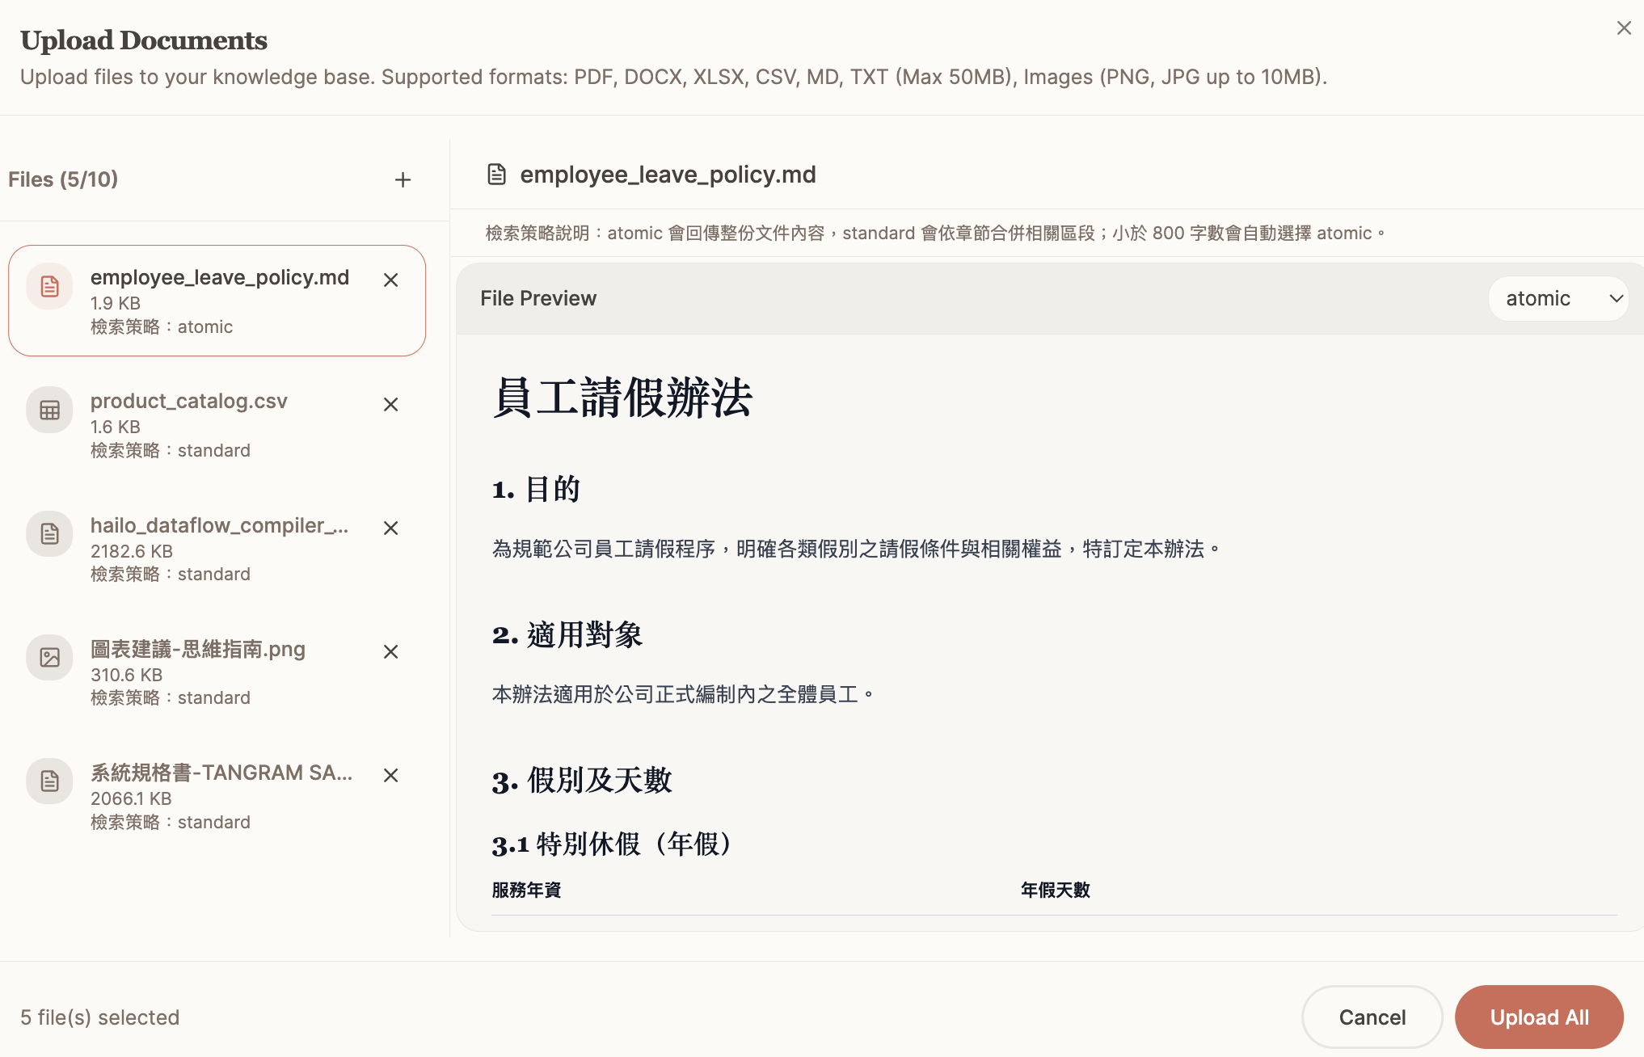Click the image icon for 圖表建議-思維指南.png

tap(50, 657)
